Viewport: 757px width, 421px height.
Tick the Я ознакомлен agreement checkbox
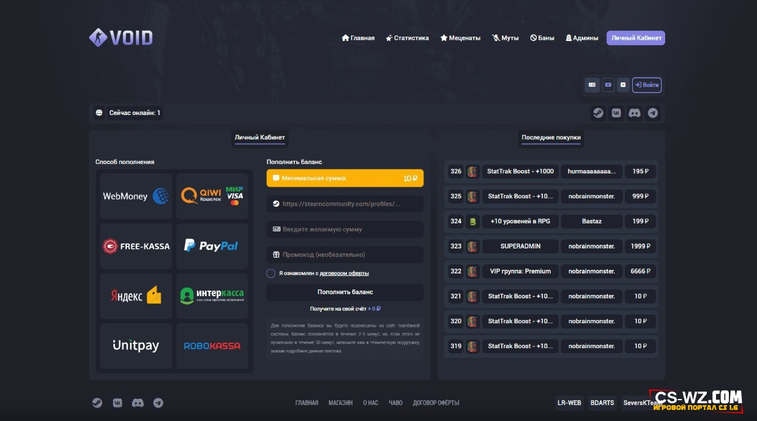[x=271, y=274]
